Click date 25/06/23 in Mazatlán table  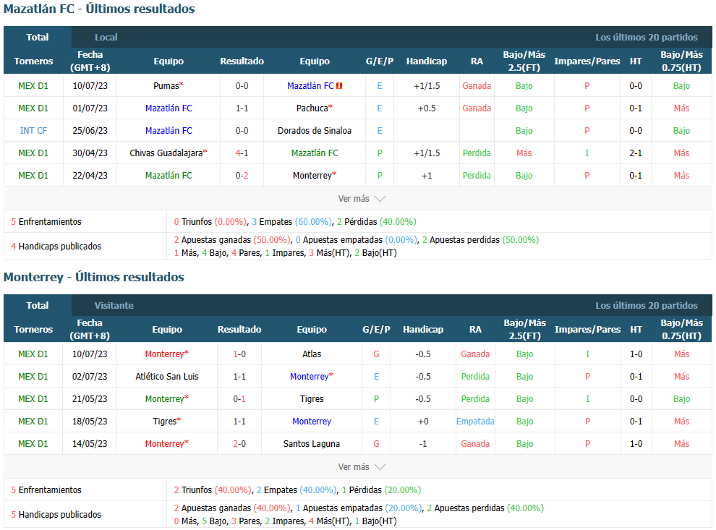point(90,131)
